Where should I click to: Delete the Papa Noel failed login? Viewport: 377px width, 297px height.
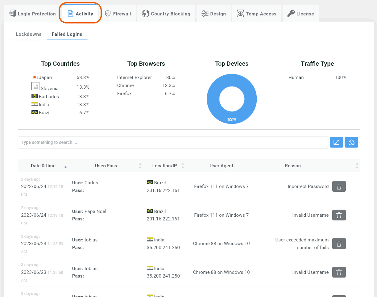tap(339, 215)
